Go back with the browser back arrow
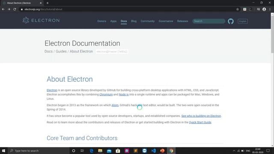This screenshot has height=154, width=274. tap(3, 9)
